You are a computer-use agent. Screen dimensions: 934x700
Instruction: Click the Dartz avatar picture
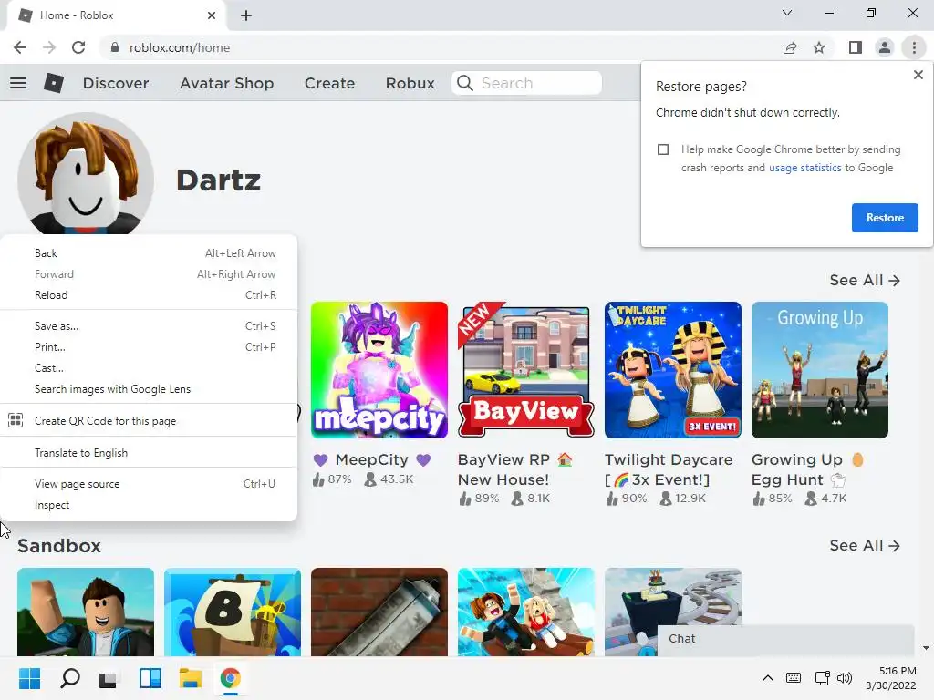tap(86, 174)
